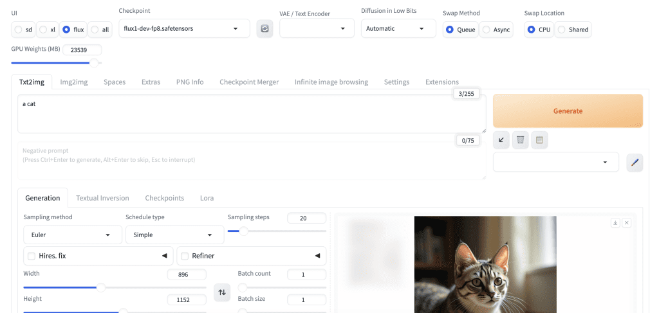Set swap location to CPU
This screenshot has height=313, width=659.
point(539,30)
